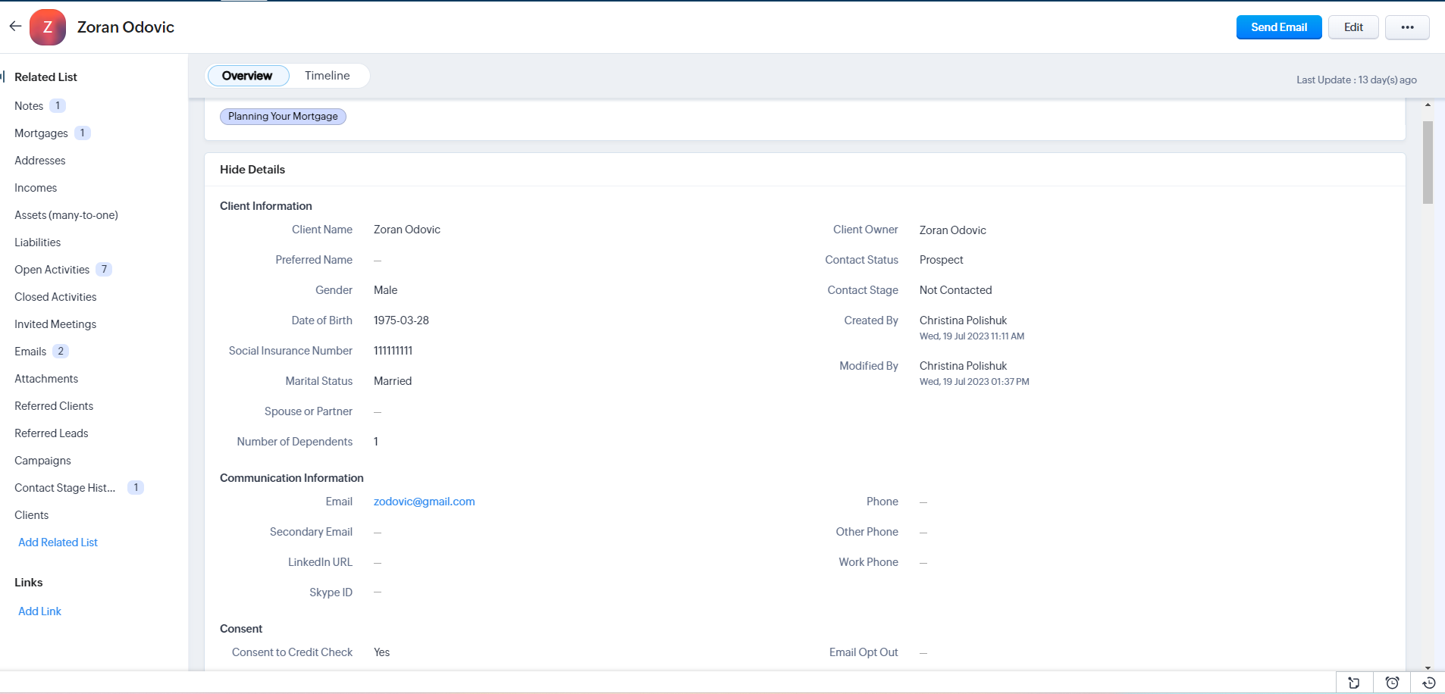Click the Add Related List link
Screen dimensions: 1445x694
point(58,542)
